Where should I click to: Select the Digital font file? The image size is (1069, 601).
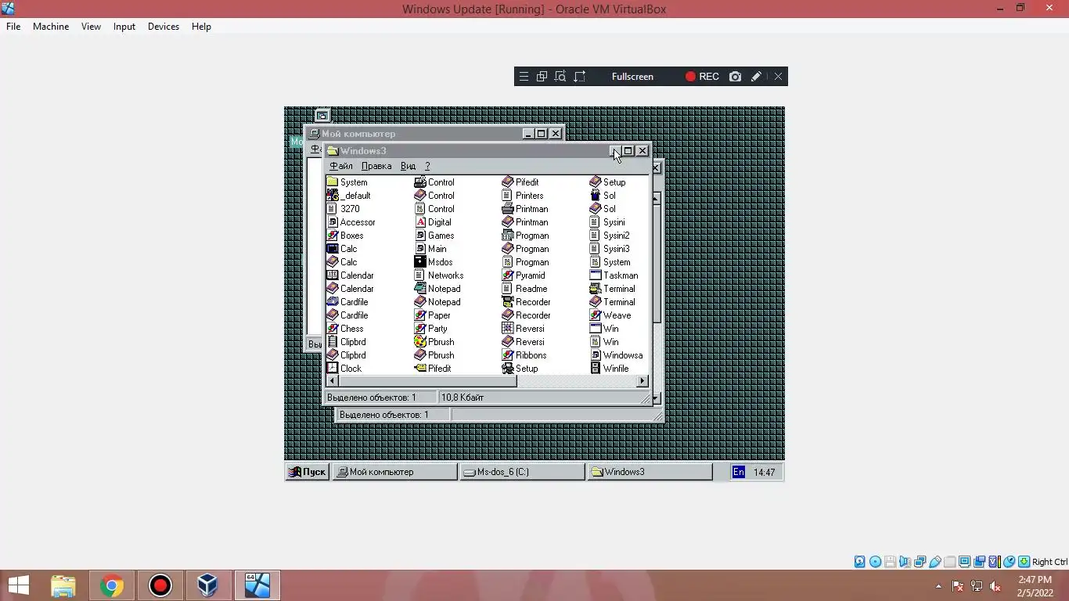tap(433, 222)
